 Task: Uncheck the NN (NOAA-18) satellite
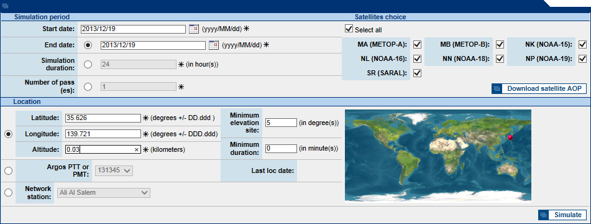(x=500, y=59)
